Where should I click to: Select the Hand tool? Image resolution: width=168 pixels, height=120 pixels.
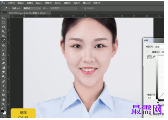3,100
